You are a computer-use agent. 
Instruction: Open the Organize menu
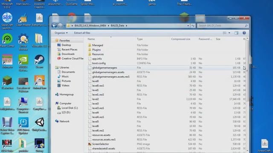(61, 33)
